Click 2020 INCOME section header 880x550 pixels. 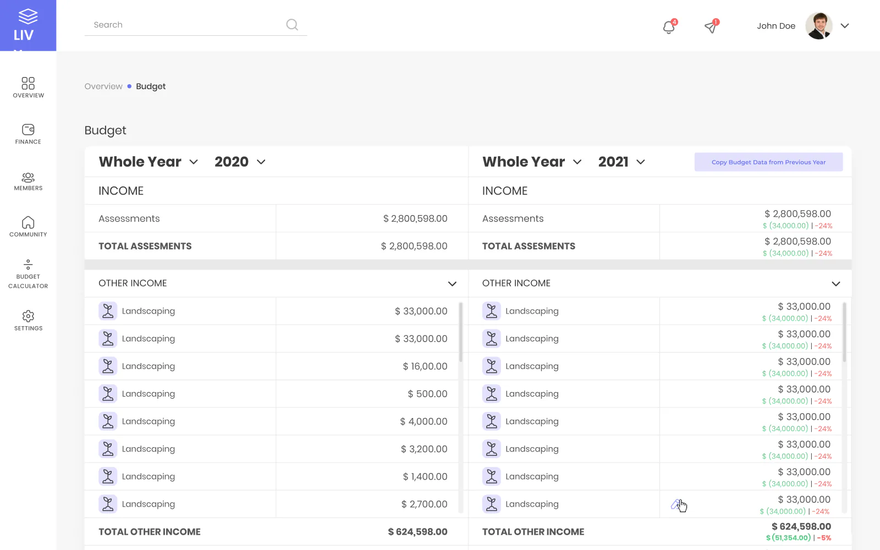121,191
